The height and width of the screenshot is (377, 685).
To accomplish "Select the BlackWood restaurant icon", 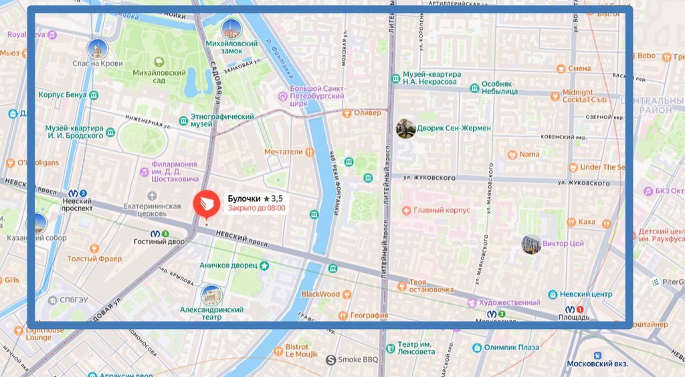I will 346,294.
